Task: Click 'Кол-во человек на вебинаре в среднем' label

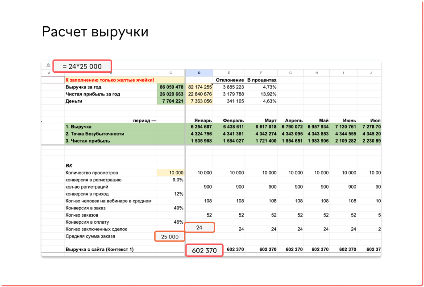Action: coord(108,201)
